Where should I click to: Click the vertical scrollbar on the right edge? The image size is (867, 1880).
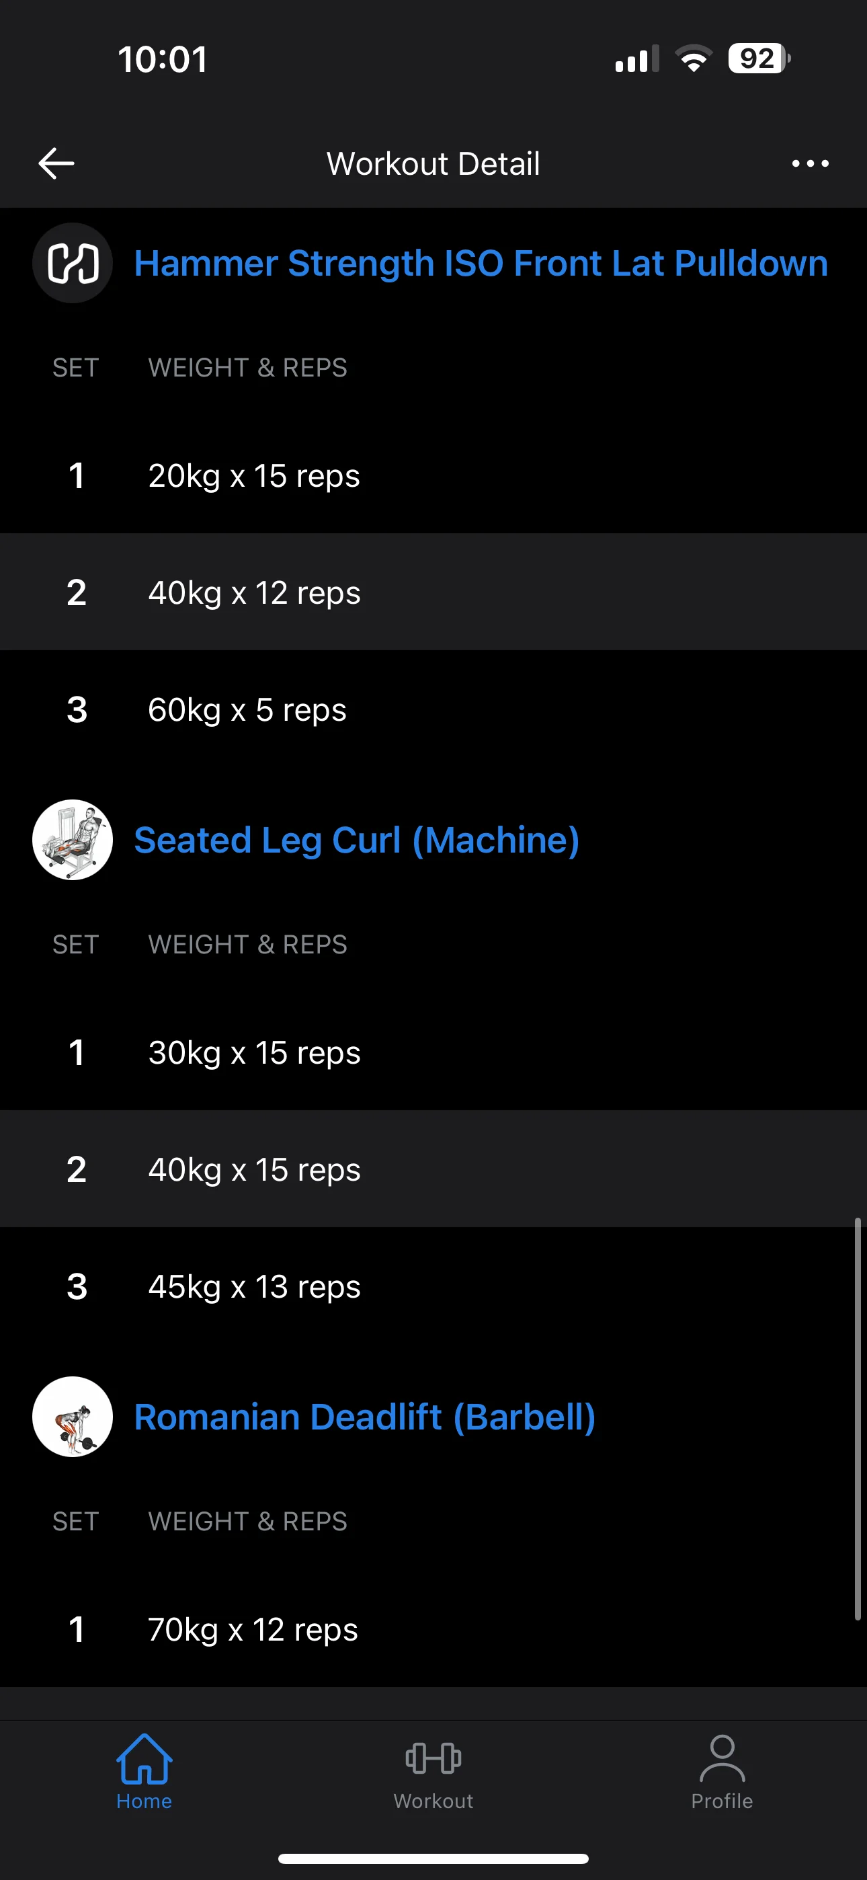[858, 1418]
